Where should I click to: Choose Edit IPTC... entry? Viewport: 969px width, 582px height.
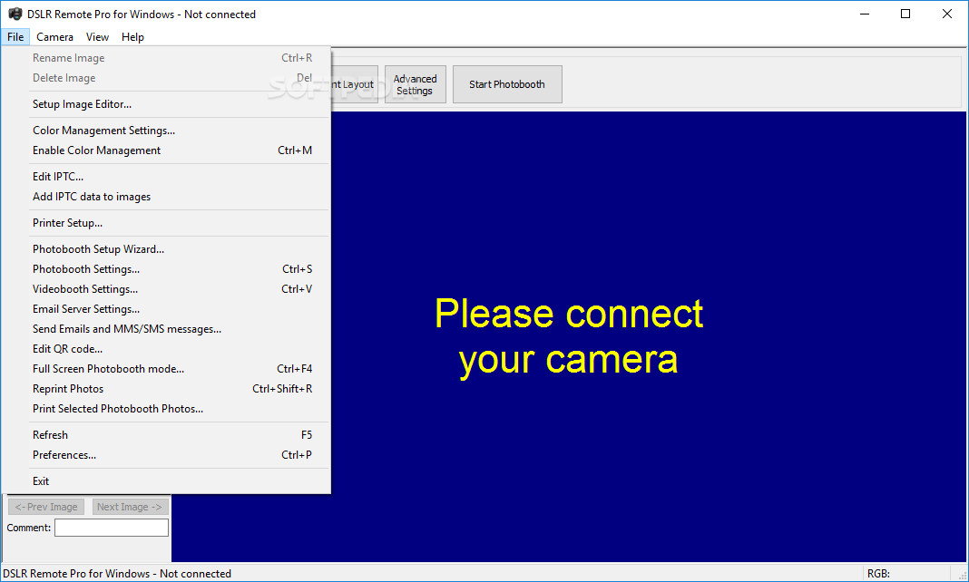tap(166, 177)
